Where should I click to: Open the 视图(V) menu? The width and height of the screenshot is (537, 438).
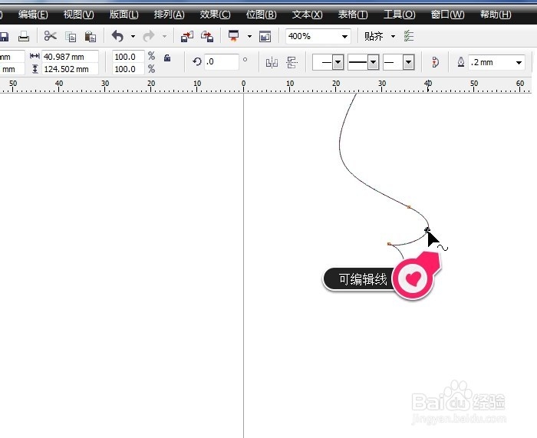pos(78,15)
